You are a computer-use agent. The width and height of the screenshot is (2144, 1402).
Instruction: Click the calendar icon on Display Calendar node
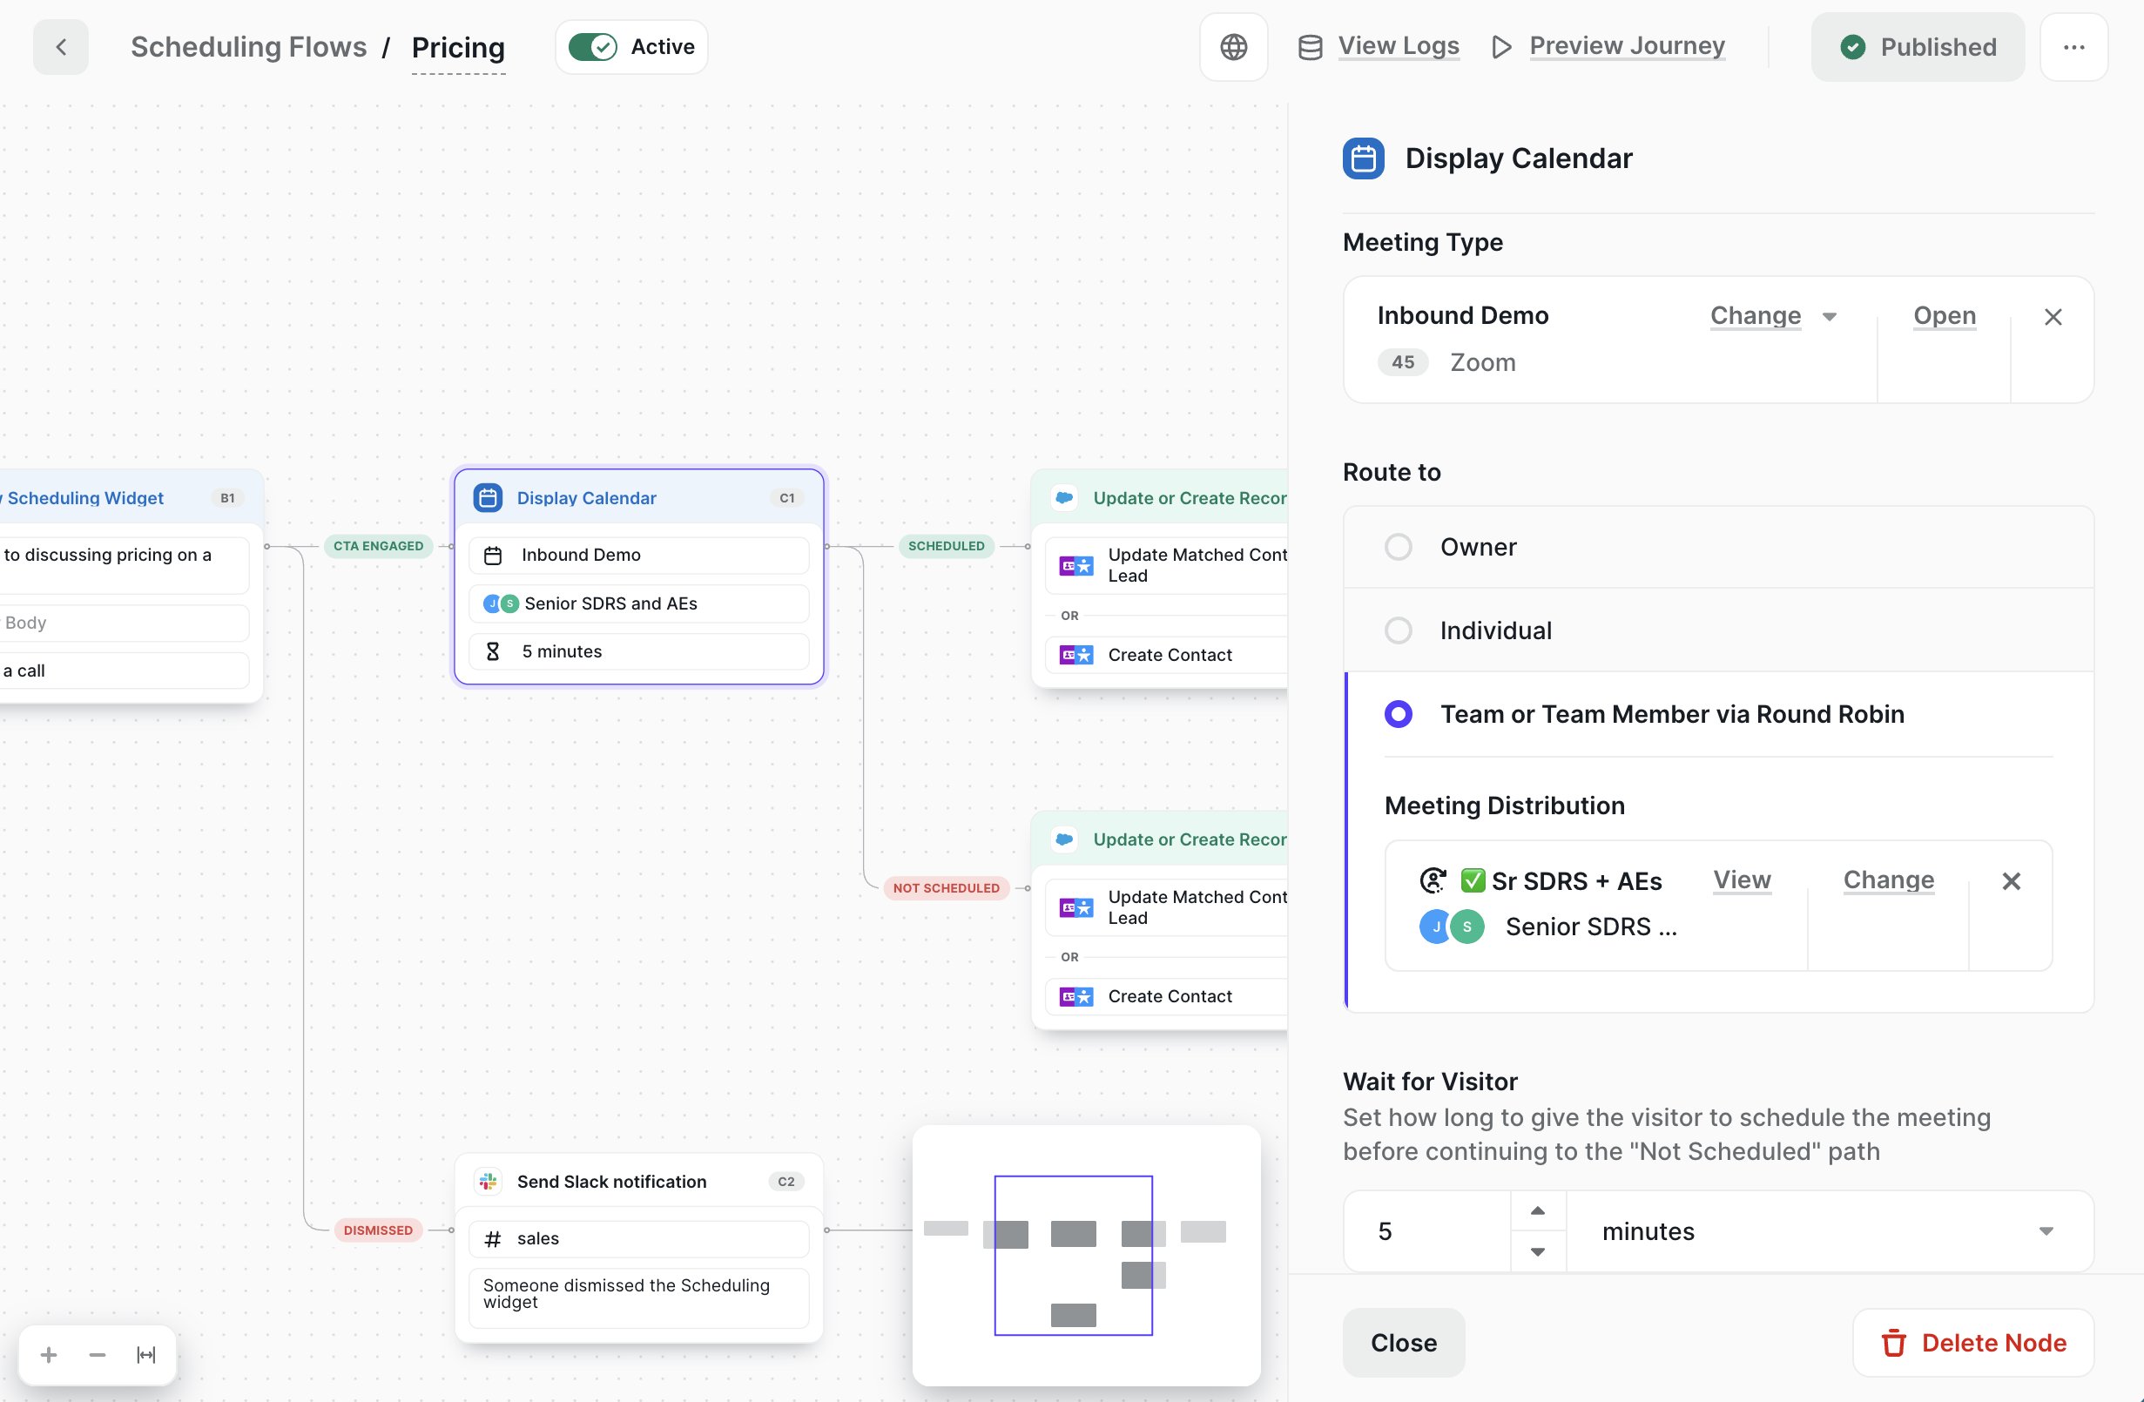pyautogui.click(x=489, y=498)
